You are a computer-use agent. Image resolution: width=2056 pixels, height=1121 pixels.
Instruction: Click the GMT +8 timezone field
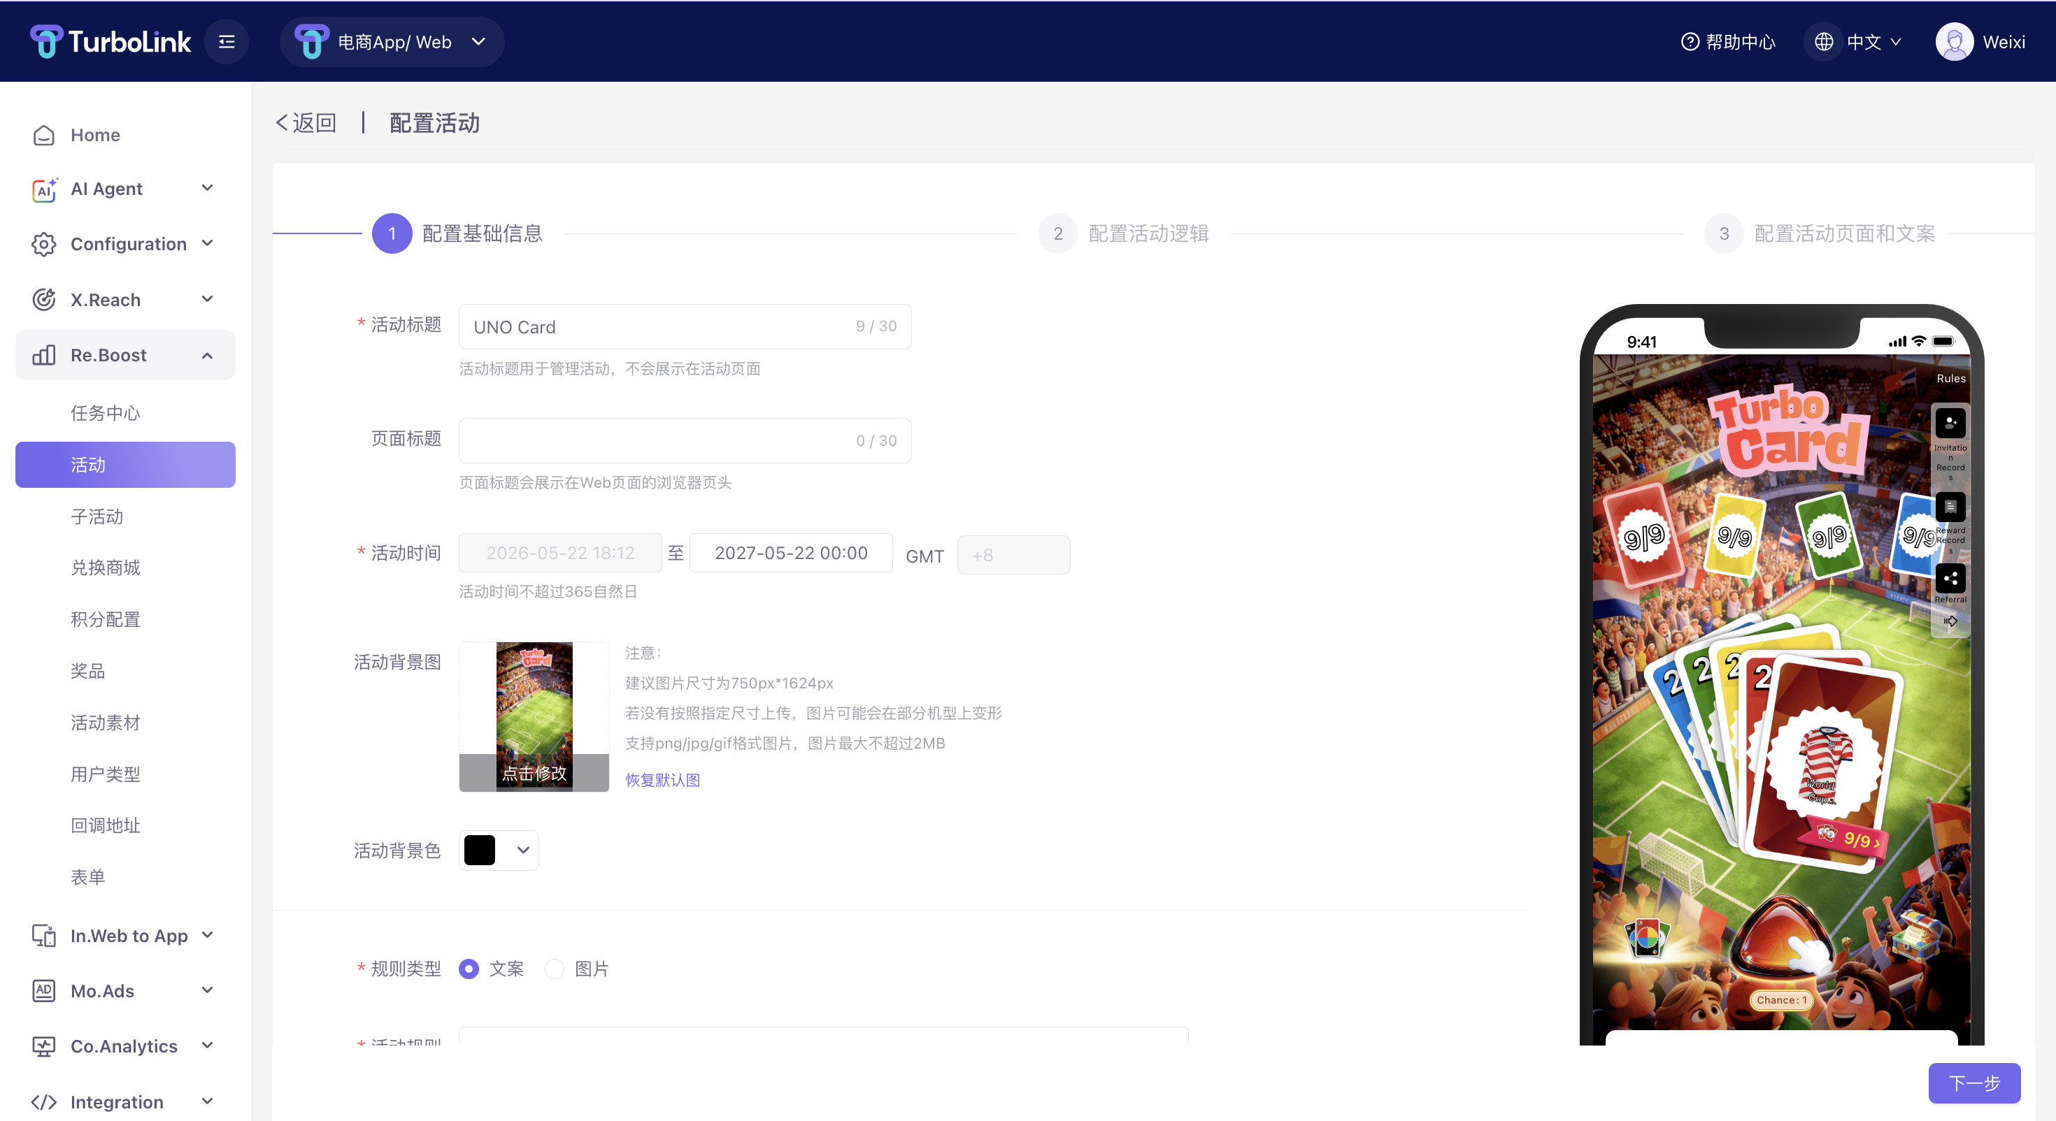click(1013, 554)
